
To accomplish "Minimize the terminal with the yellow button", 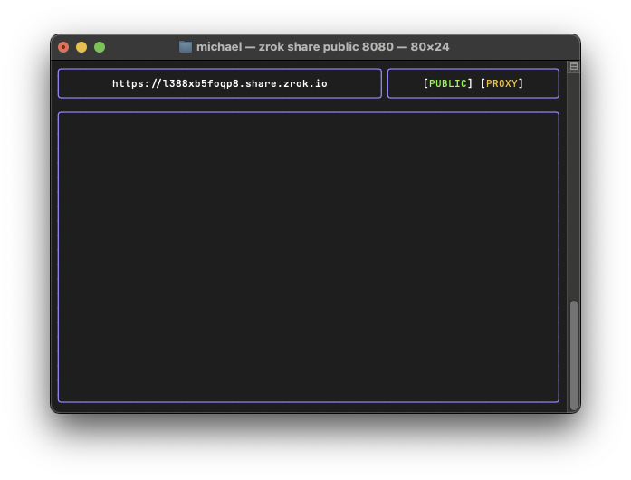I will coord(81,47).
